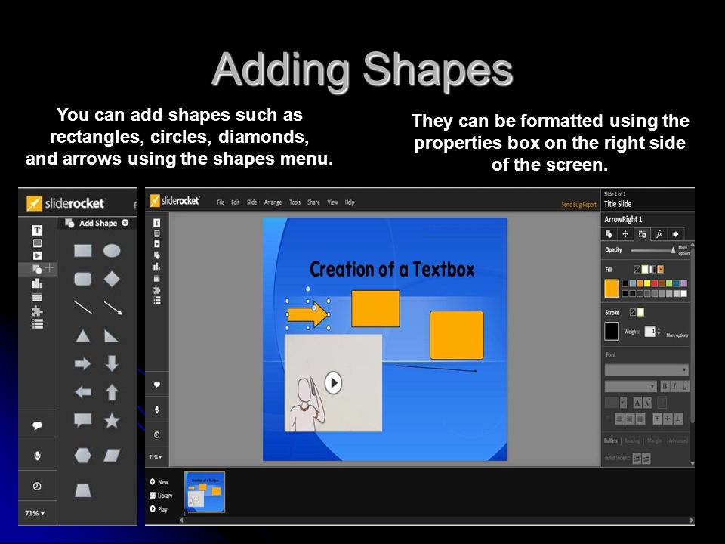Screen dimensions: 725x544
Task: Click the chart tool in the left shapes-menu toolbar
Action: 37,283
